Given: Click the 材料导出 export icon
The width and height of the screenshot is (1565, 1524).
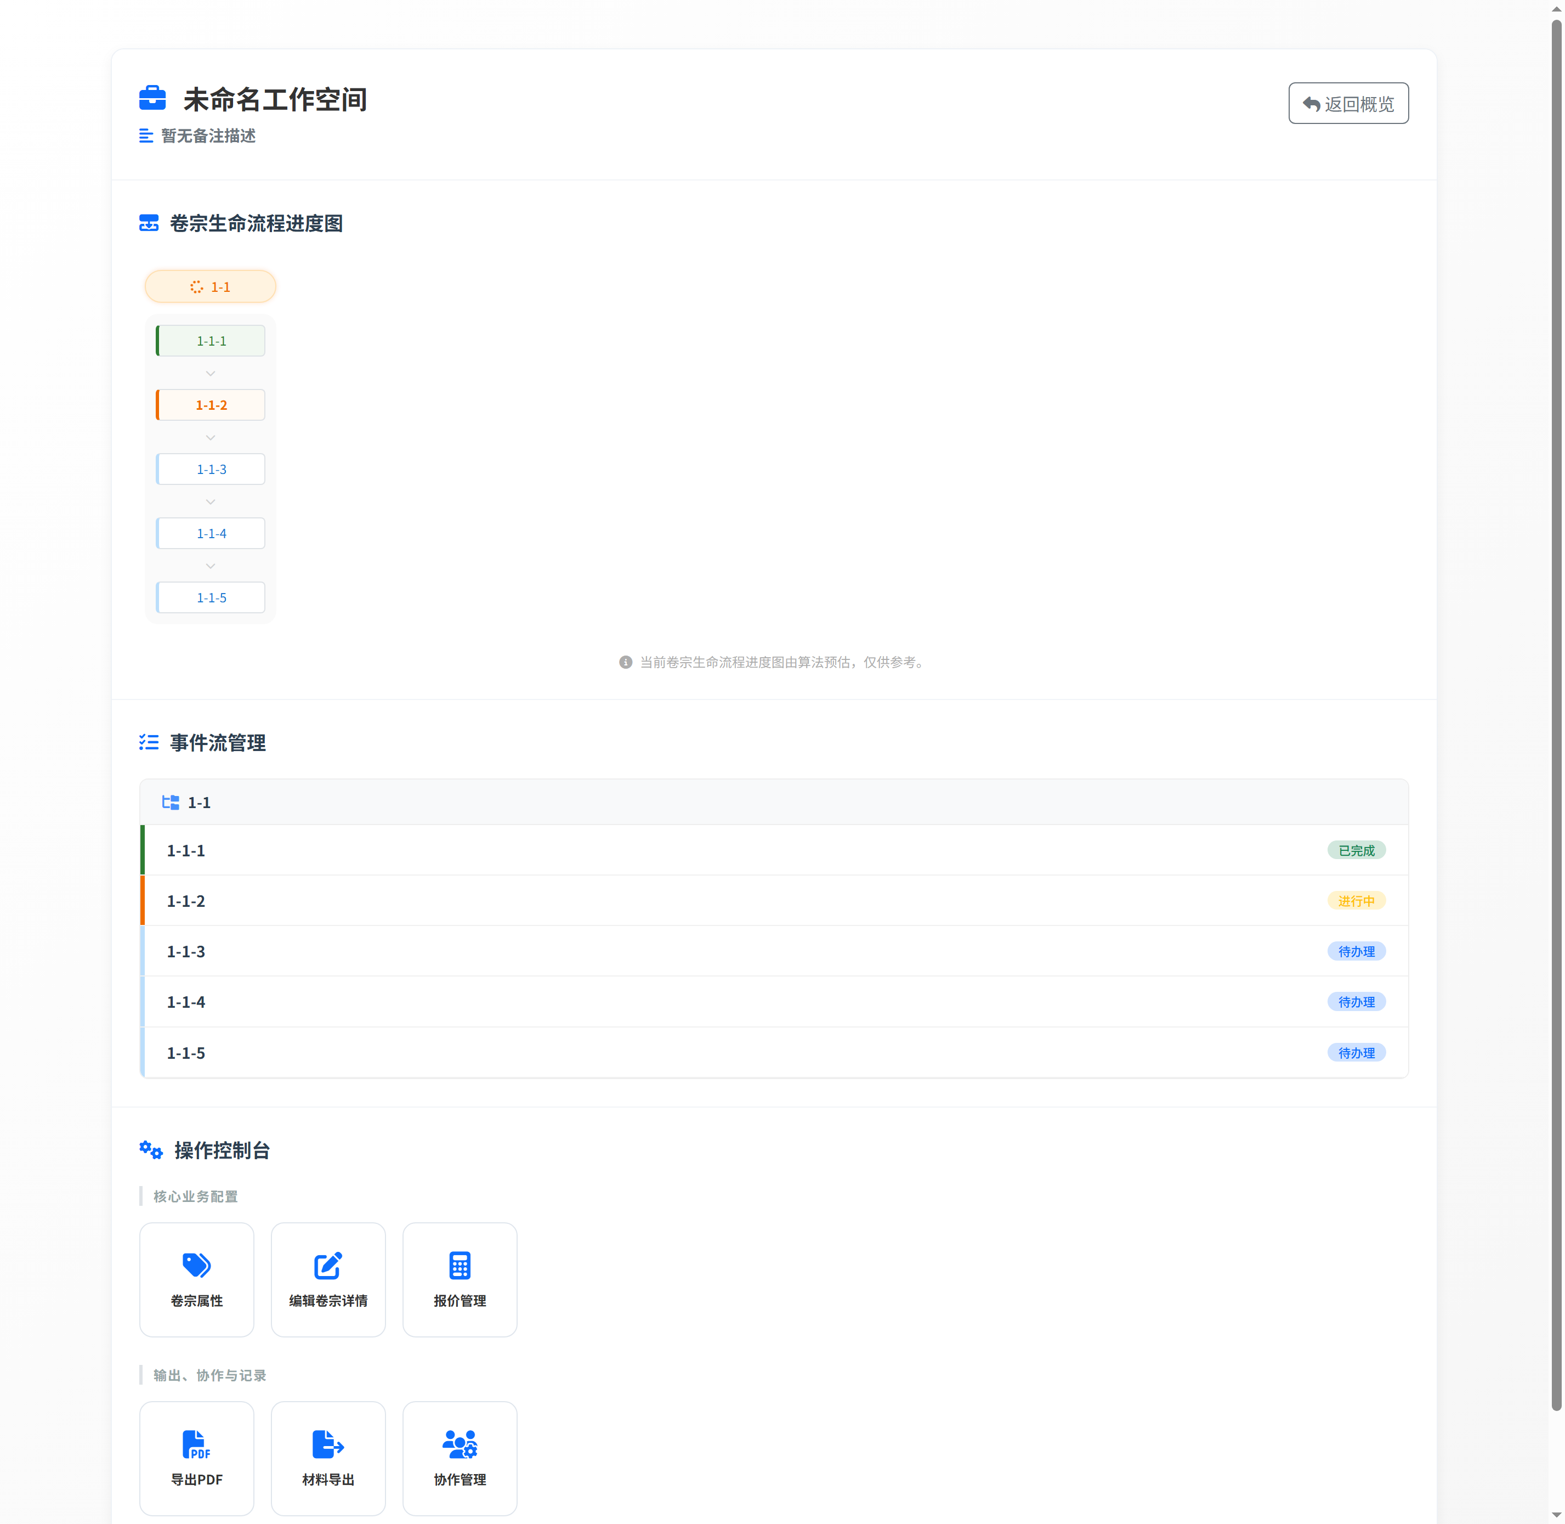Looking at the screenshot, I should pyautogui.click(x=328, y=1444).
